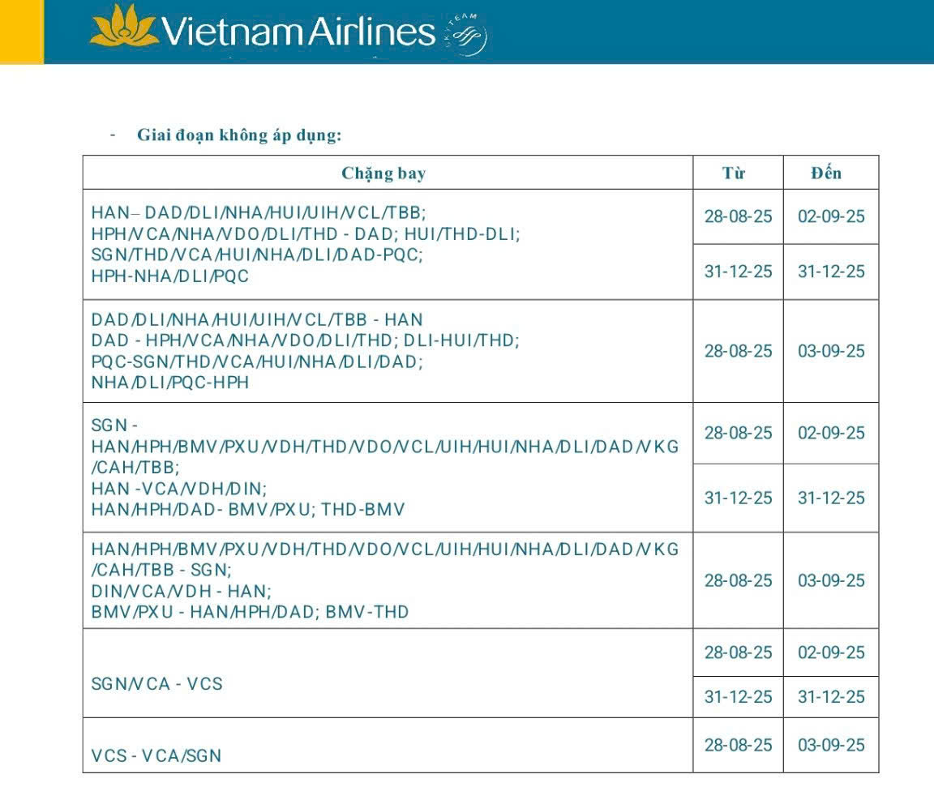Click 'HAN– DAD/DLI/NHA/HUI/UIH/VCL/TBB;' route line
Viewport: 934px width, 800px height.
point(259,212)
